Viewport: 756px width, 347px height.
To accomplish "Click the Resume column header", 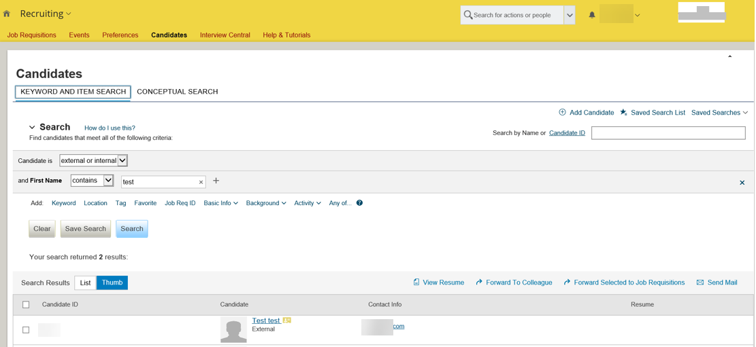I will [642, 304].
